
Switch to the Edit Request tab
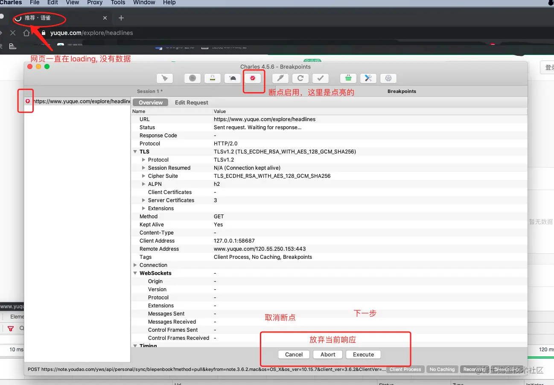192,103
